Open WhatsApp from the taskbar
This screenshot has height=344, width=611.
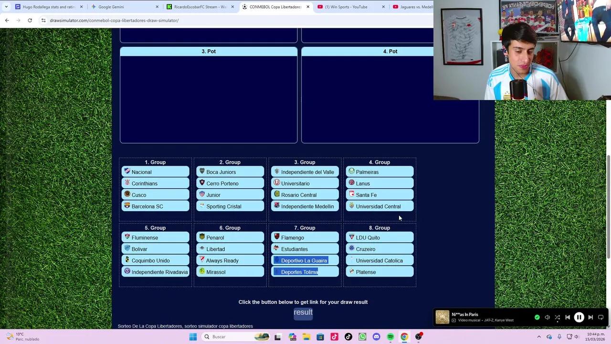tap(362, 337)
